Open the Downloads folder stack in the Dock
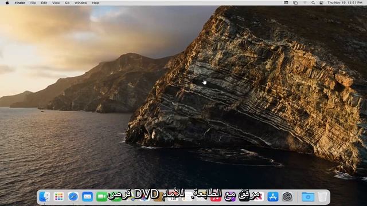367x206 pixels. [308, 197]
